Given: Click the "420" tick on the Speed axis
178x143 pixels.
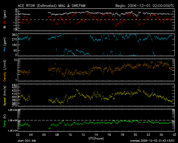Looking at the screenshot, I should pos(14,90).
